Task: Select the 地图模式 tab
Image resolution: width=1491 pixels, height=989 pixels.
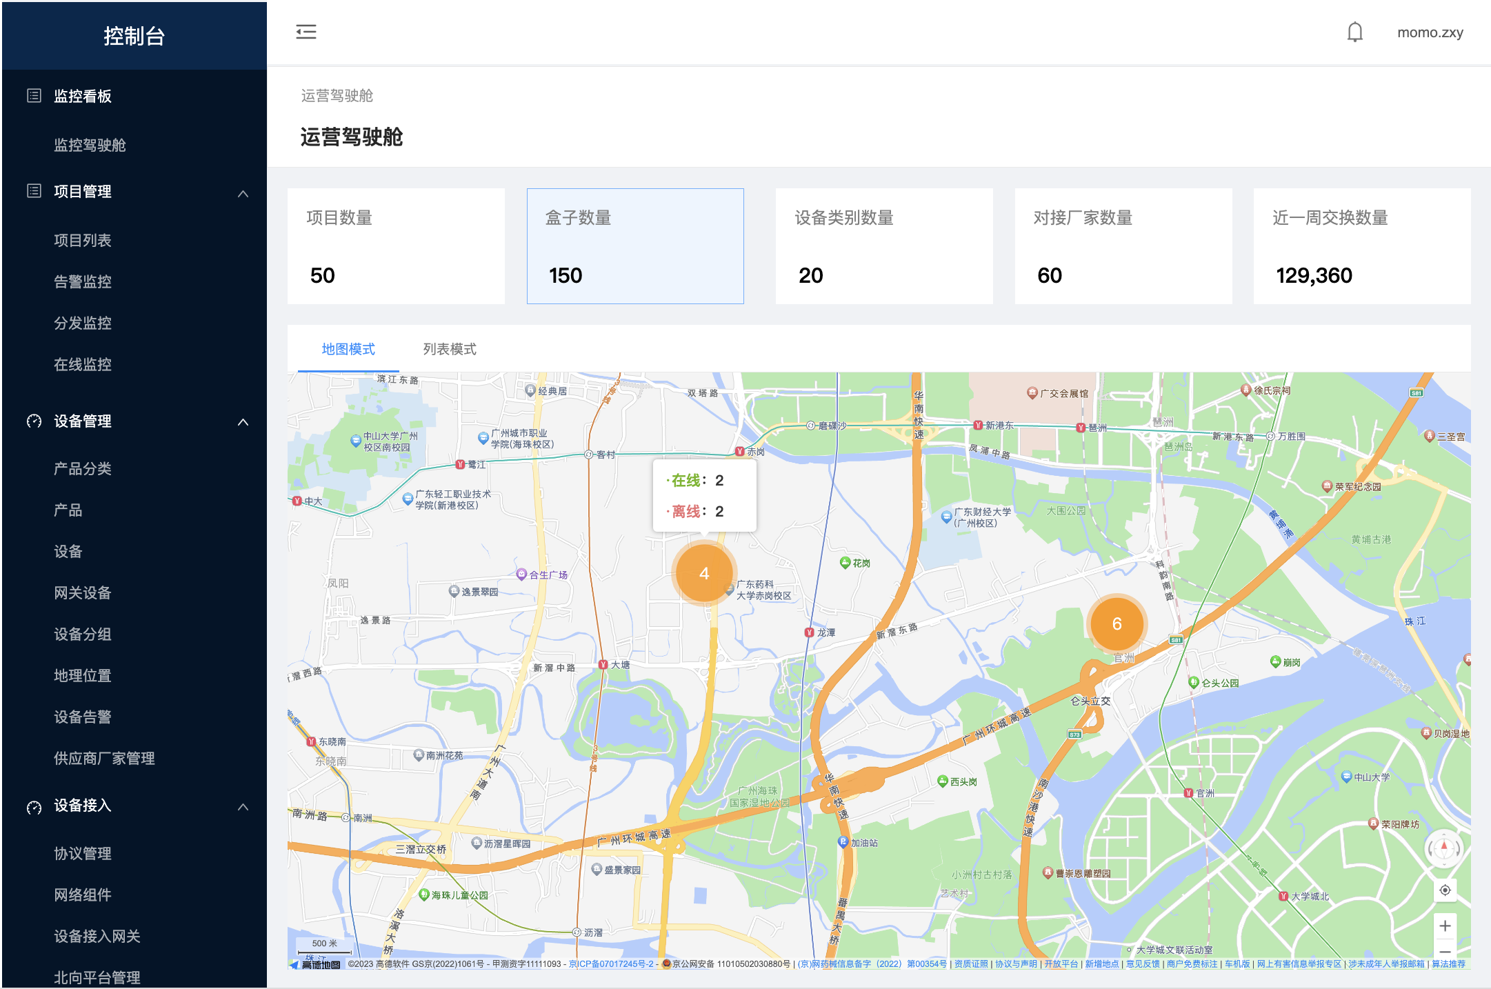Action: point(348,350)
